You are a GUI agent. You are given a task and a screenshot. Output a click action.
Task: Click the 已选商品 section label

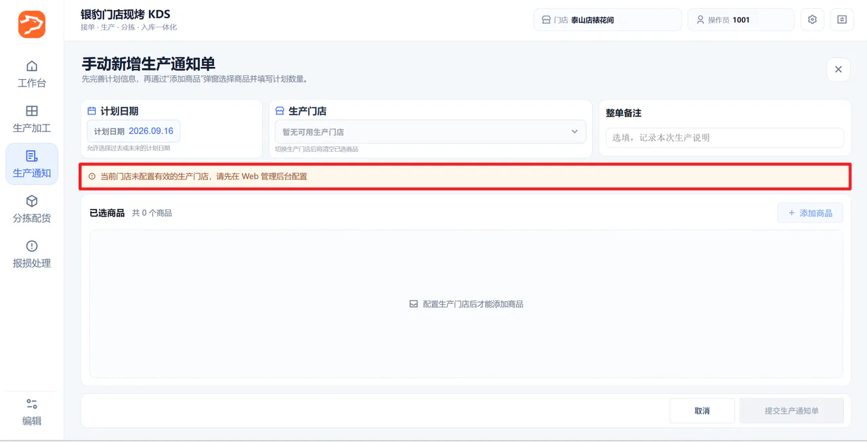107,213
